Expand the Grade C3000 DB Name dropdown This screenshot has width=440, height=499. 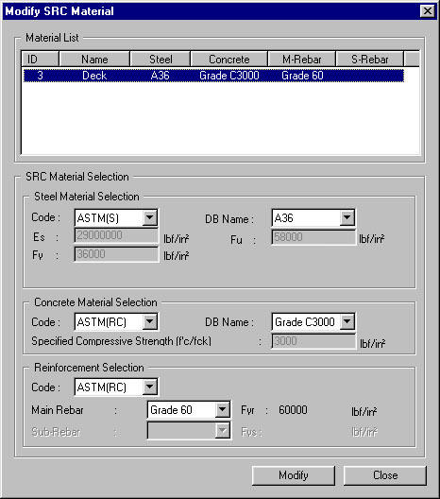313,321
